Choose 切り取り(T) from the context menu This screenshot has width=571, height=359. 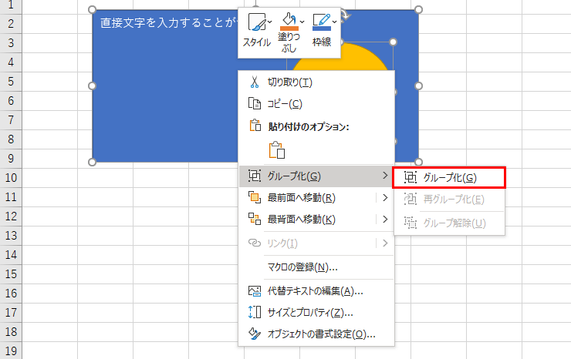pos(316,82)
